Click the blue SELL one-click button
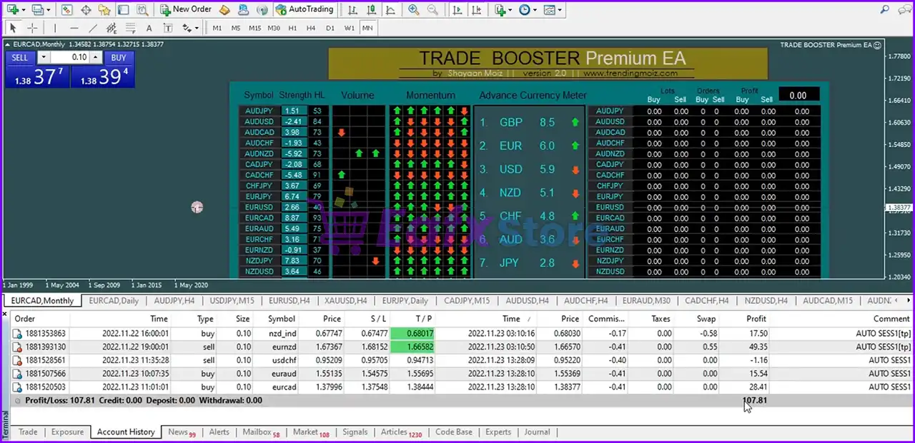The image size is (915, 443). (20, 58)
